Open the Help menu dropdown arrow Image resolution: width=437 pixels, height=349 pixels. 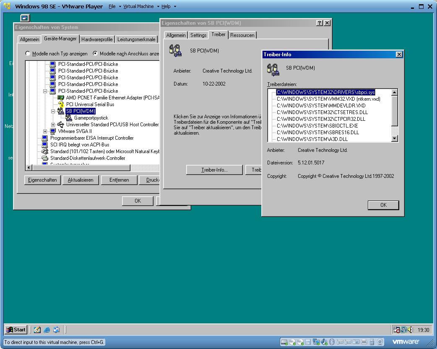pyautogui.click(x=175, y=6)
